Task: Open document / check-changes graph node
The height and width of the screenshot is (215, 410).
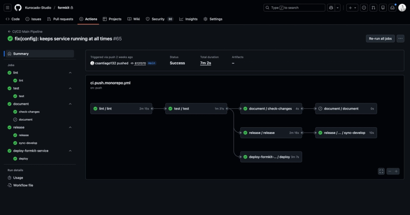Action: [x=271, y=109]
